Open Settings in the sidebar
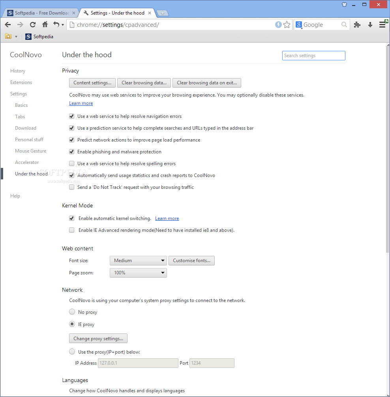 [19, 94]
